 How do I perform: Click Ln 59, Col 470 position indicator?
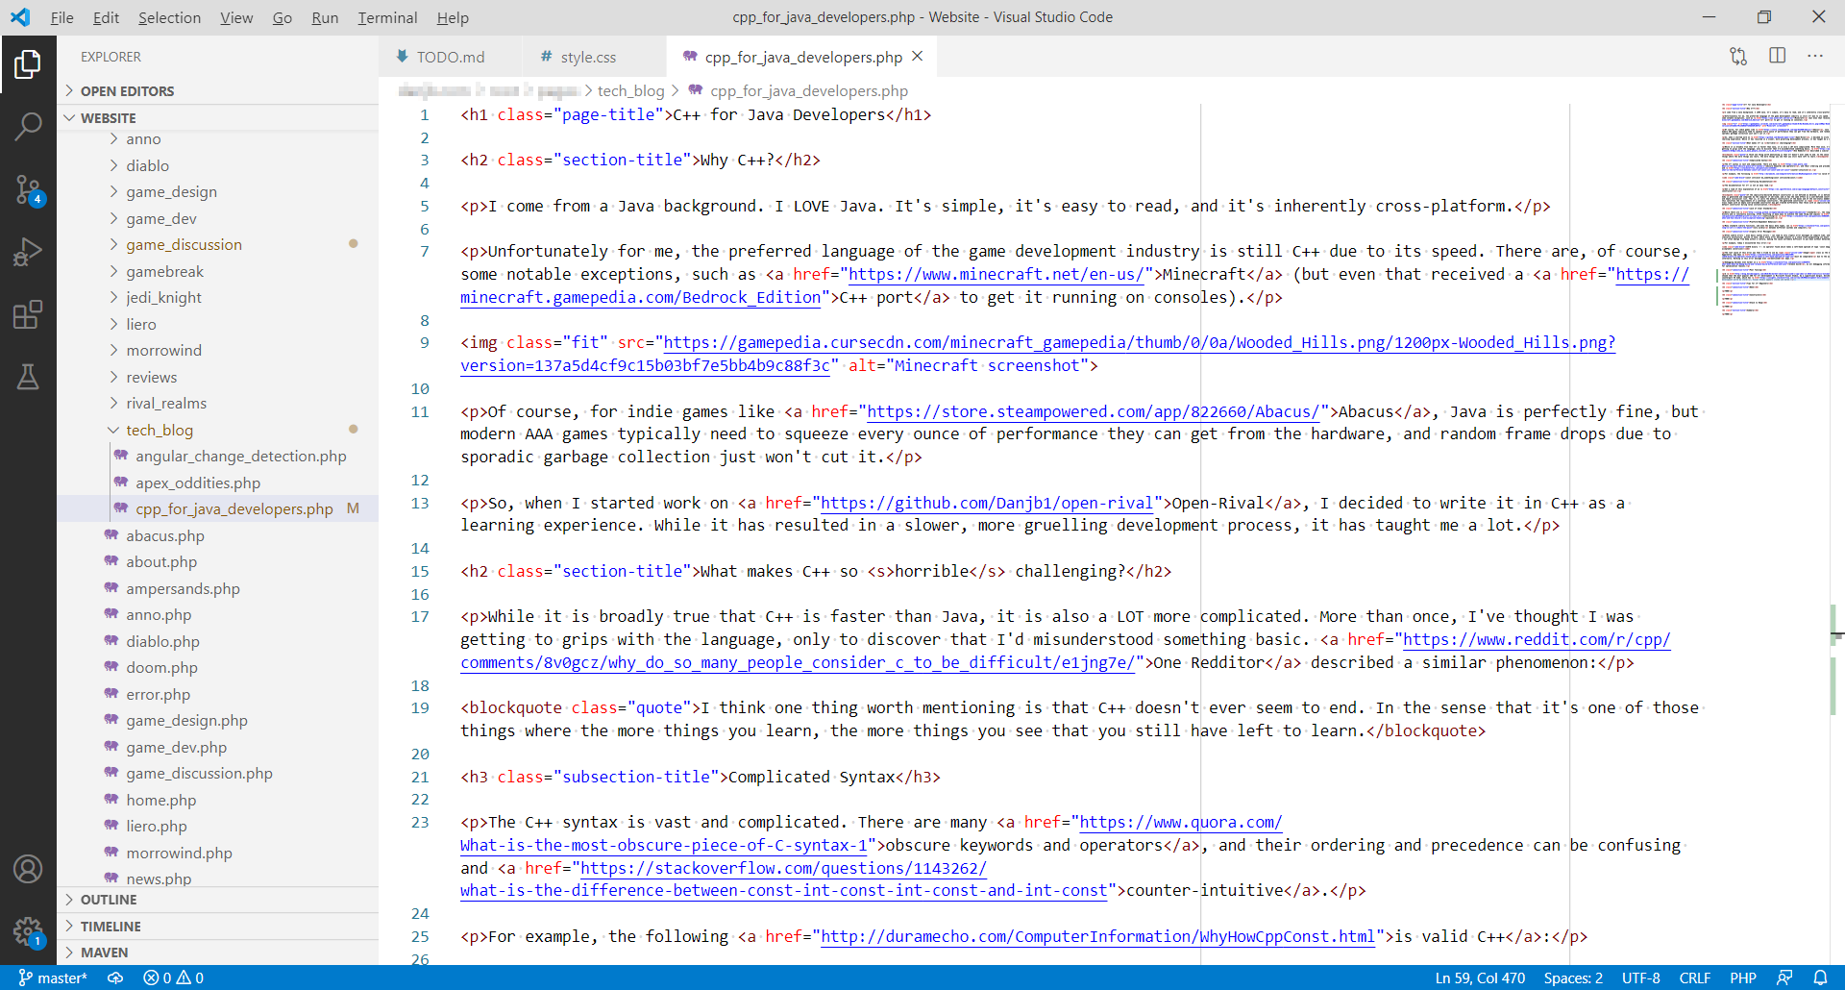(1480, 978)
